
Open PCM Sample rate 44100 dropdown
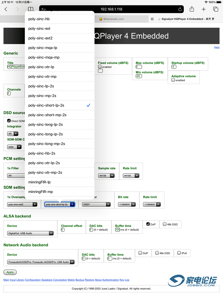coord(106,176)
